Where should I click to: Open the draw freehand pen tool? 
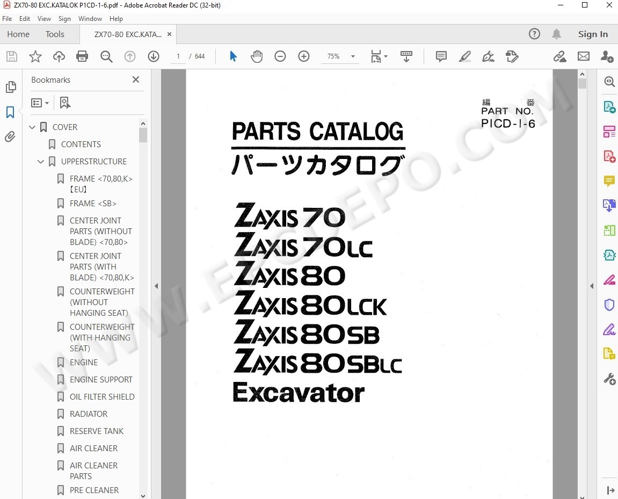[x=489, y=56]
